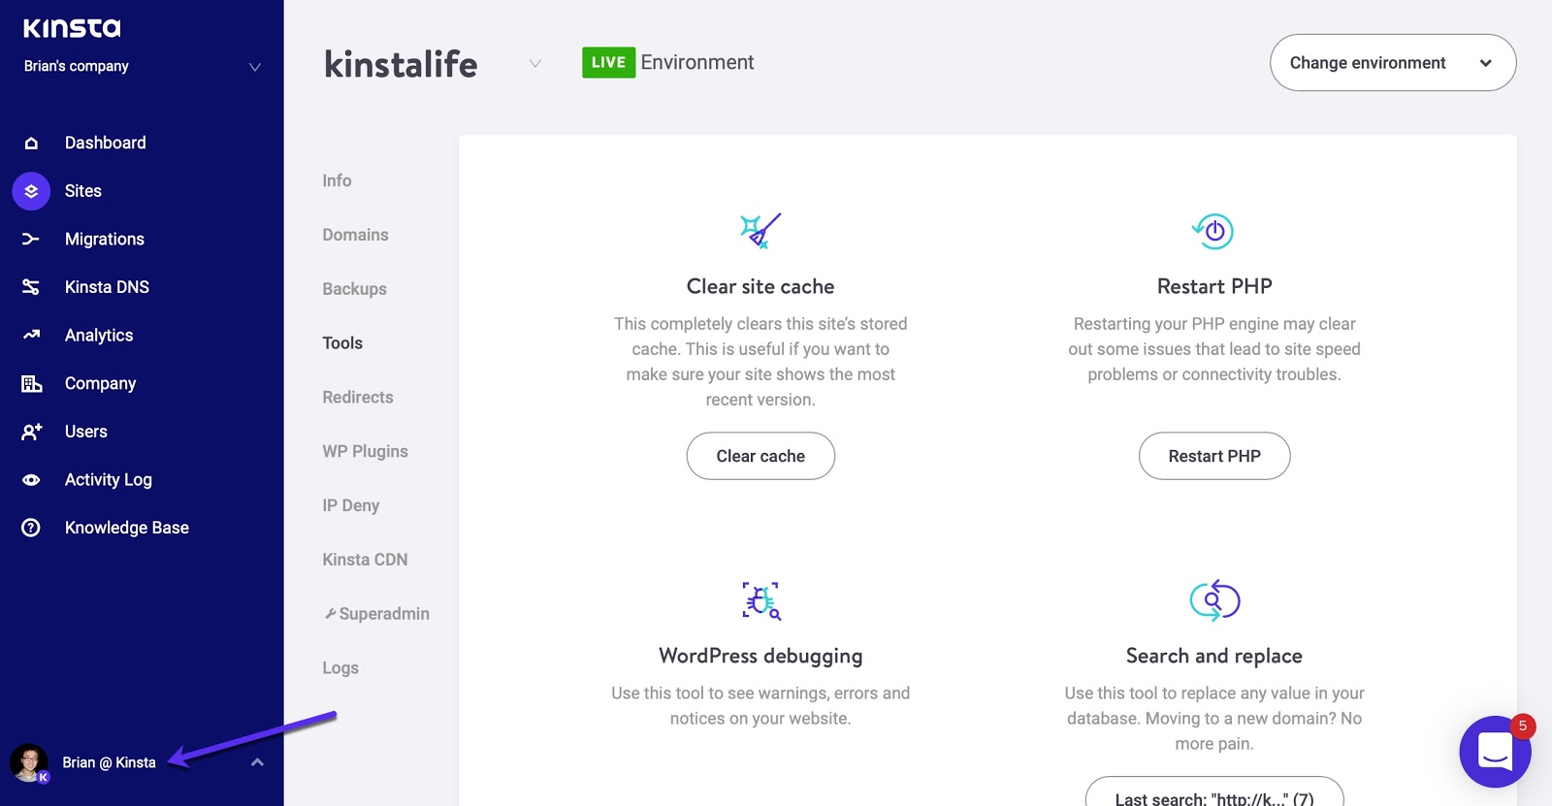Click the Migrations icon
The image size is (1552, 806).
[x=30, y=239]
